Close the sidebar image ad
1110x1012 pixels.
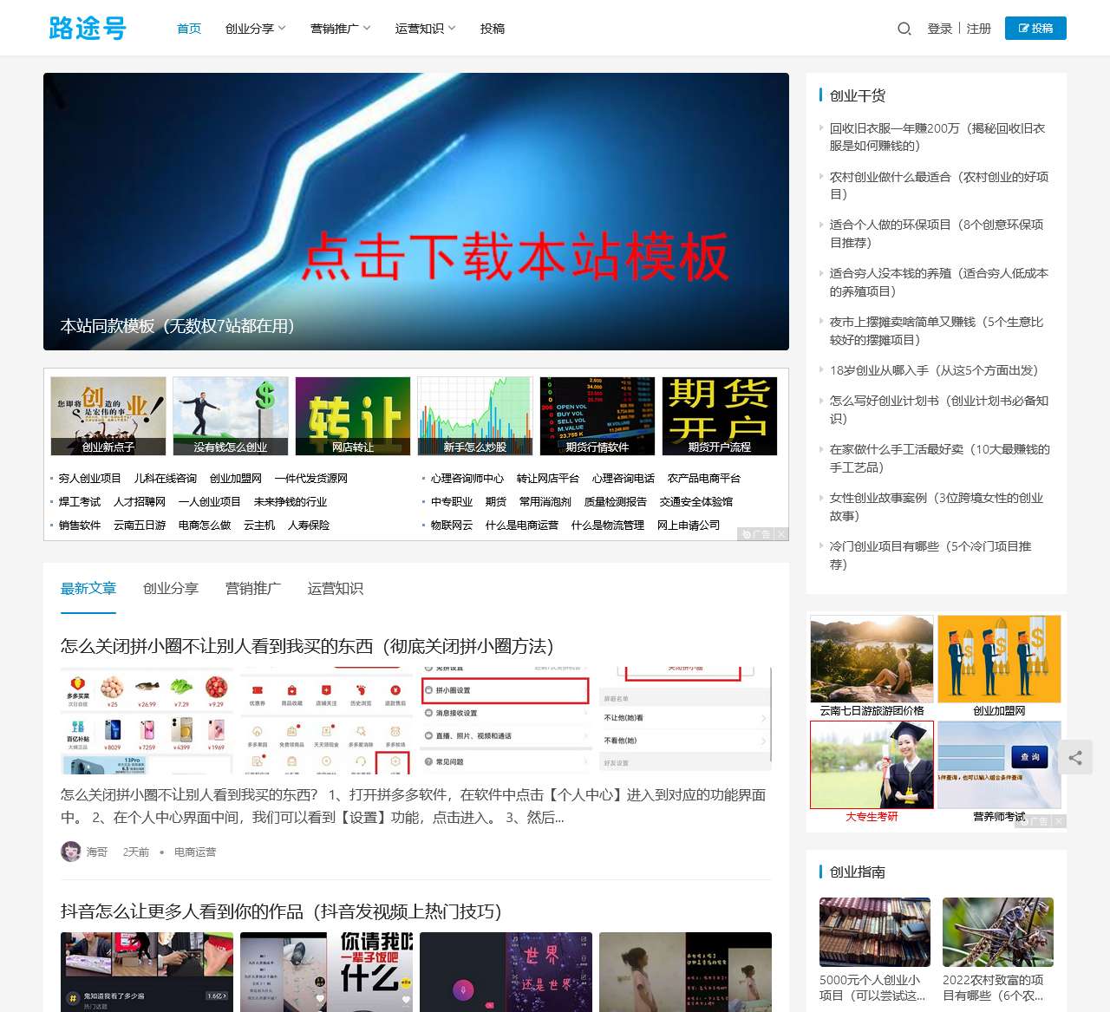coord(1060,820)
